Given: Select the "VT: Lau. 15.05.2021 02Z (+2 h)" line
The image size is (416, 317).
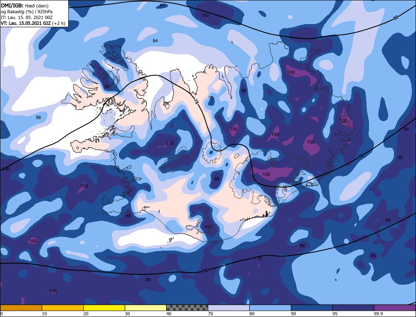Looking at the screenshot, I should pyautogui.click(x=33, y=23).
